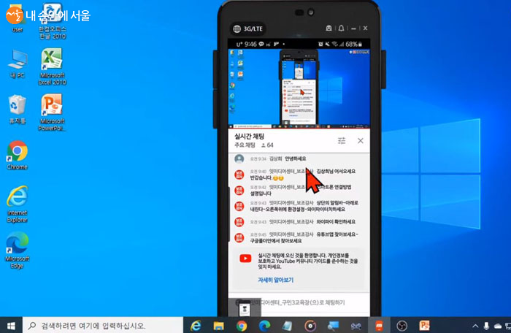Click the notification bell in phone header
511x333 pixels.
coord(340,28)
